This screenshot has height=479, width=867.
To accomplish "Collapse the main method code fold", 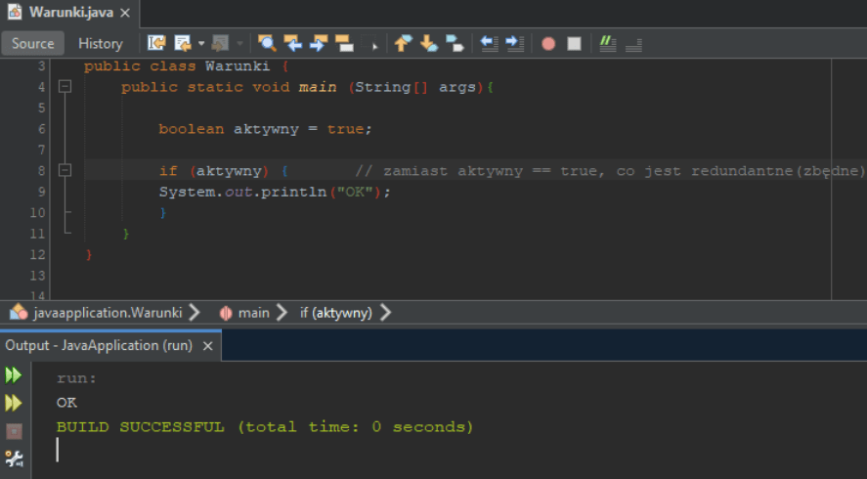I will point(65,87).
